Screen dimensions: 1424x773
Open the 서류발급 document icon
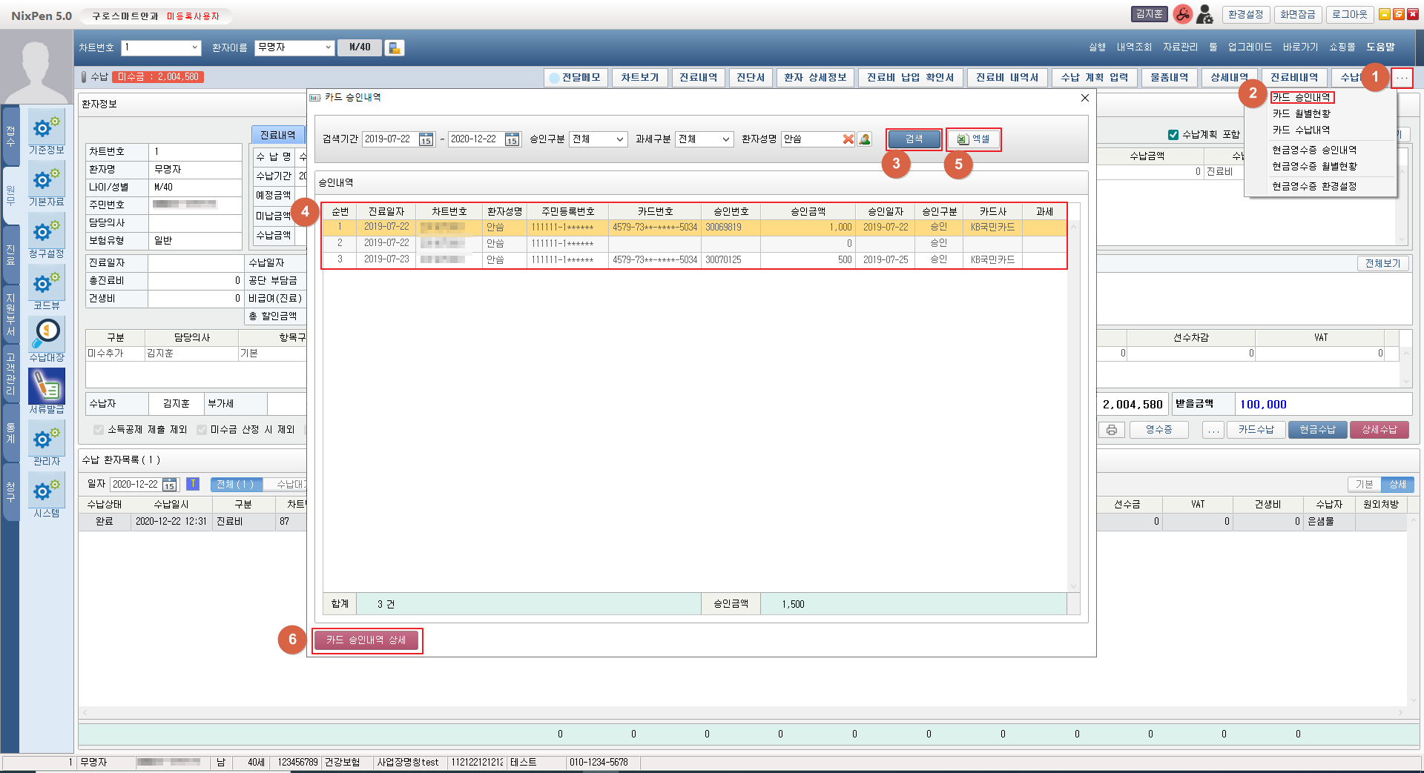tap(47, 388)
